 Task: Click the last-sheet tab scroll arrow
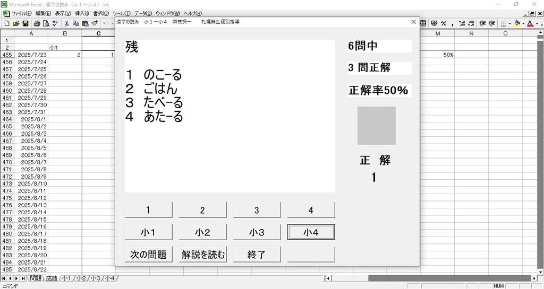[x=23, y=278]
